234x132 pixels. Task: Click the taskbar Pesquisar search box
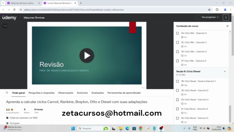tap(93, 128)
